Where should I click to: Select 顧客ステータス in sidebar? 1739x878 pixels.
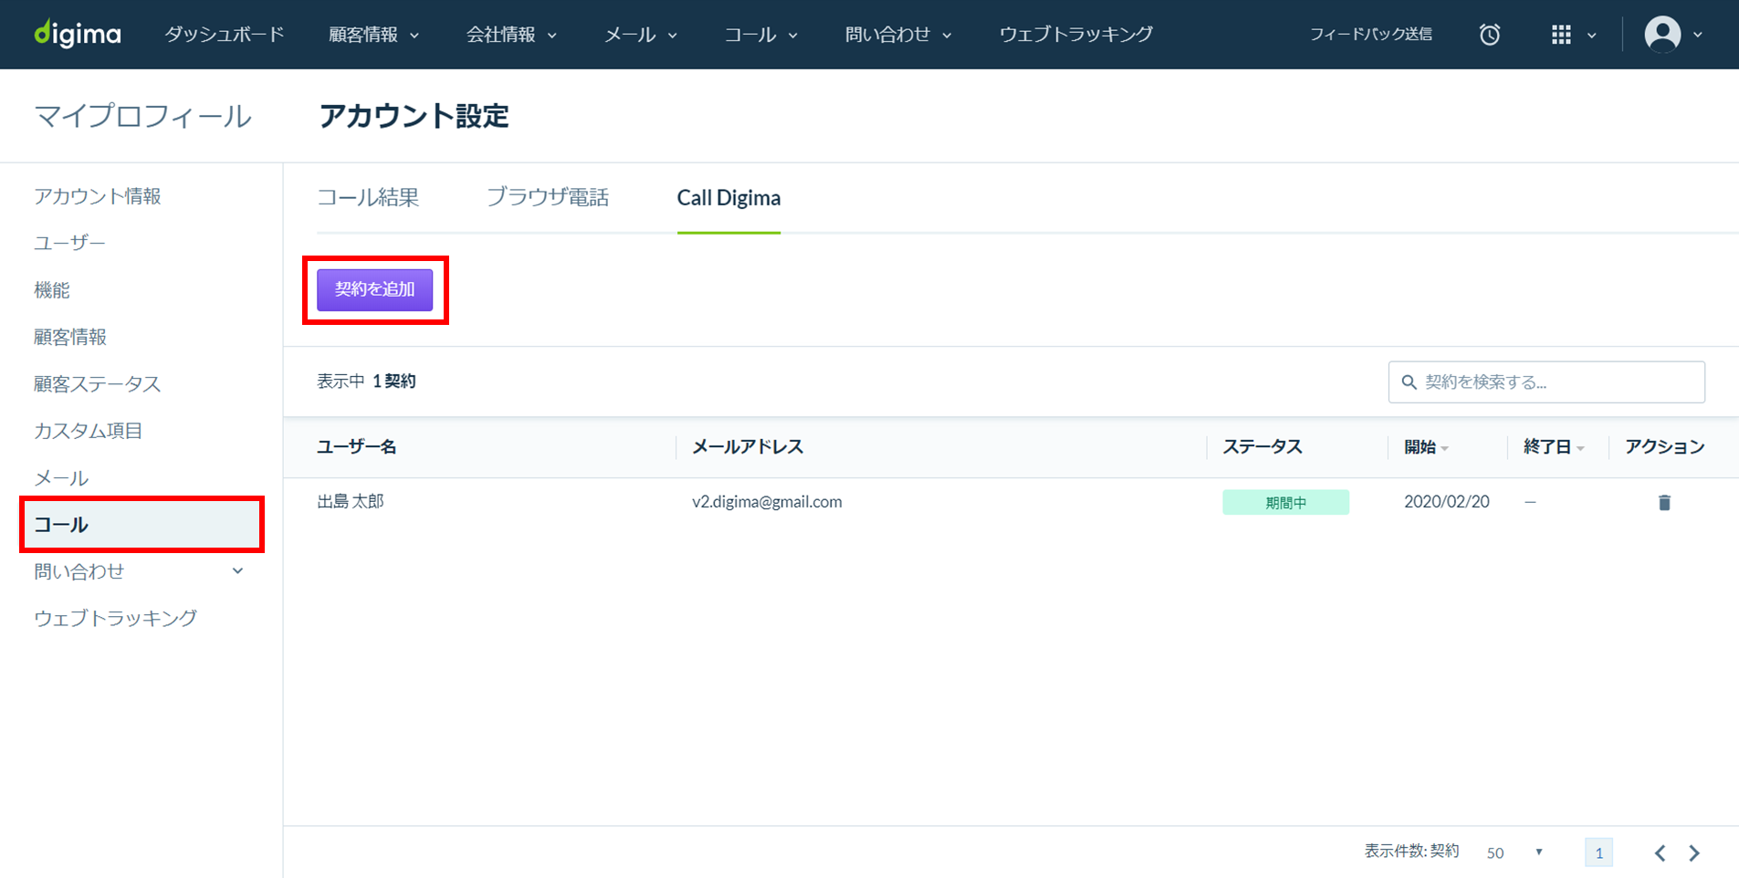98,383
